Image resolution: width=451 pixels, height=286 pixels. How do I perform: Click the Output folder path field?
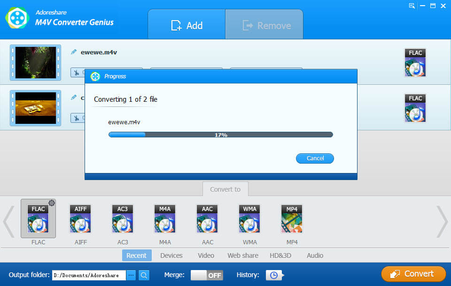click(89, 275)
